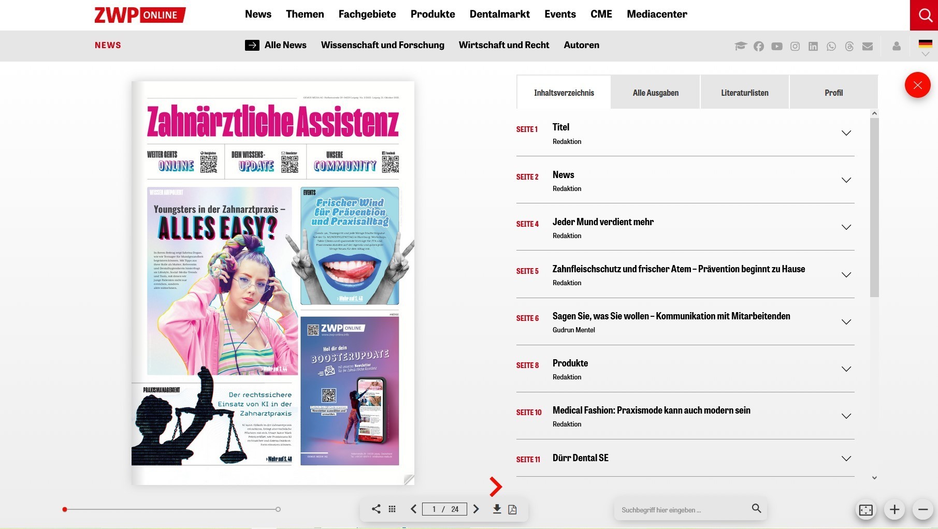Open the PDF version icon

512,509
